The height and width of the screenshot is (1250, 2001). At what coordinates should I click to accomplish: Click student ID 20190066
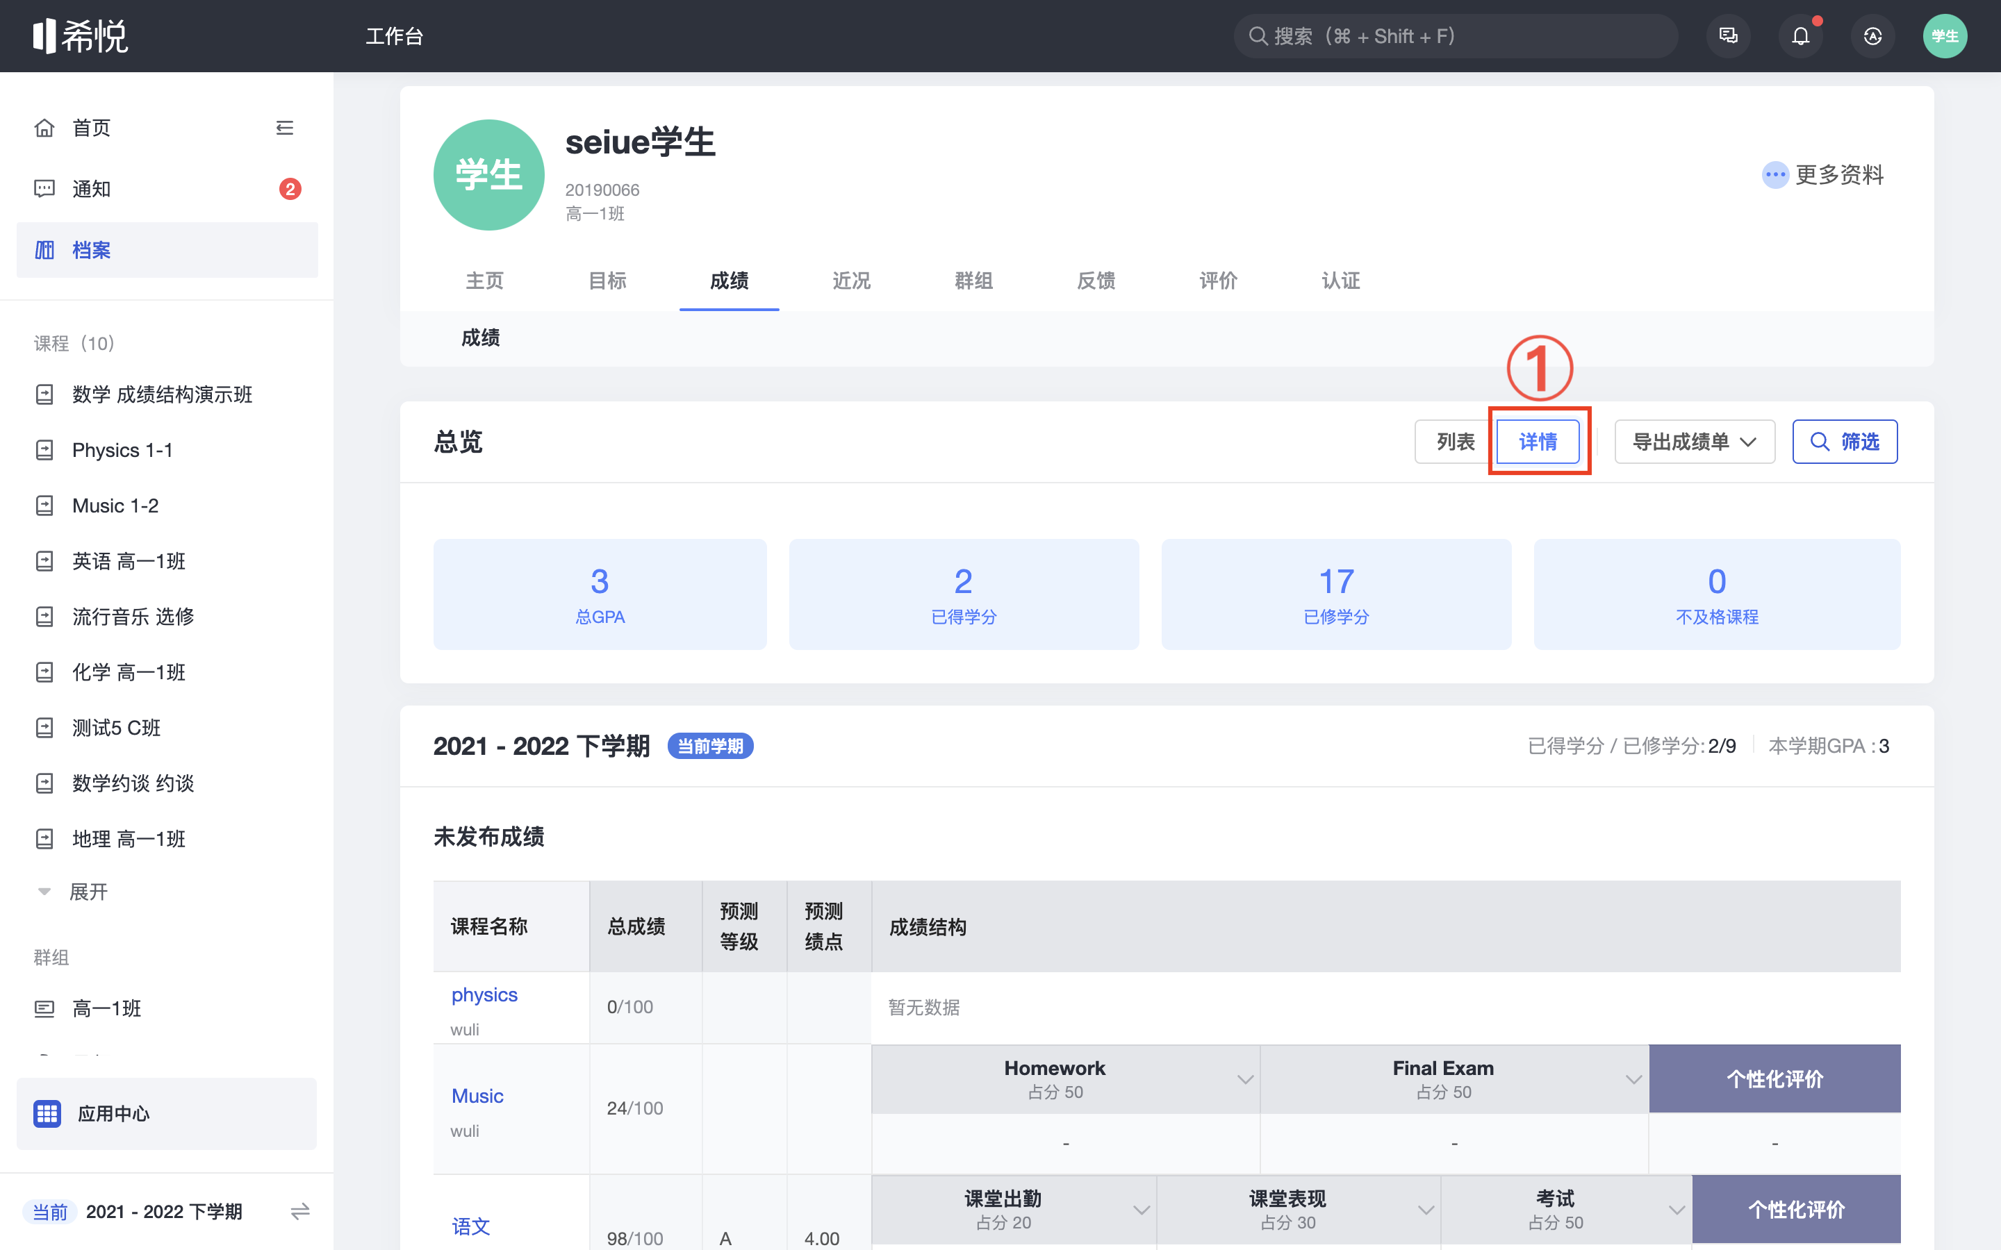602,190
